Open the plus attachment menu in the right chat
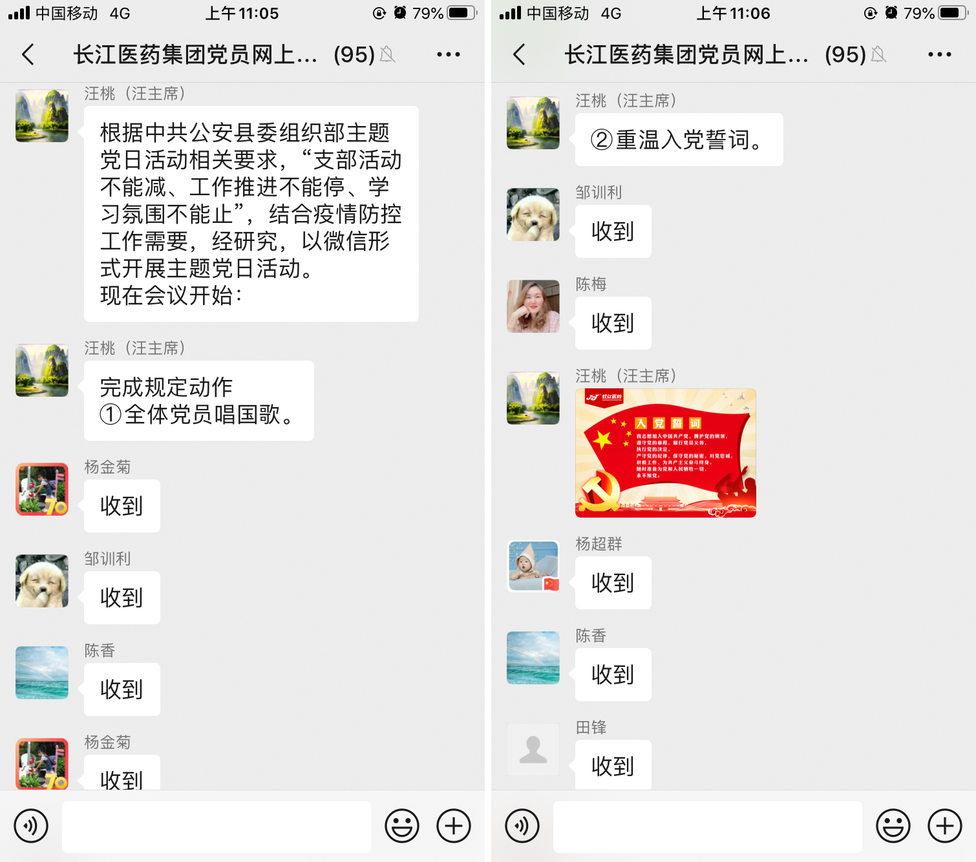The height and width of the screenshot is (862, 976). [945, 826]
